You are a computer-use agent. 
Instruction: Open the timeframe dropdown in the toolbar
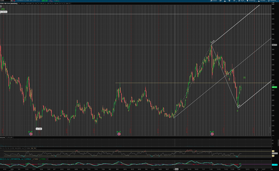pyautogui.click(x=235, y=1)
